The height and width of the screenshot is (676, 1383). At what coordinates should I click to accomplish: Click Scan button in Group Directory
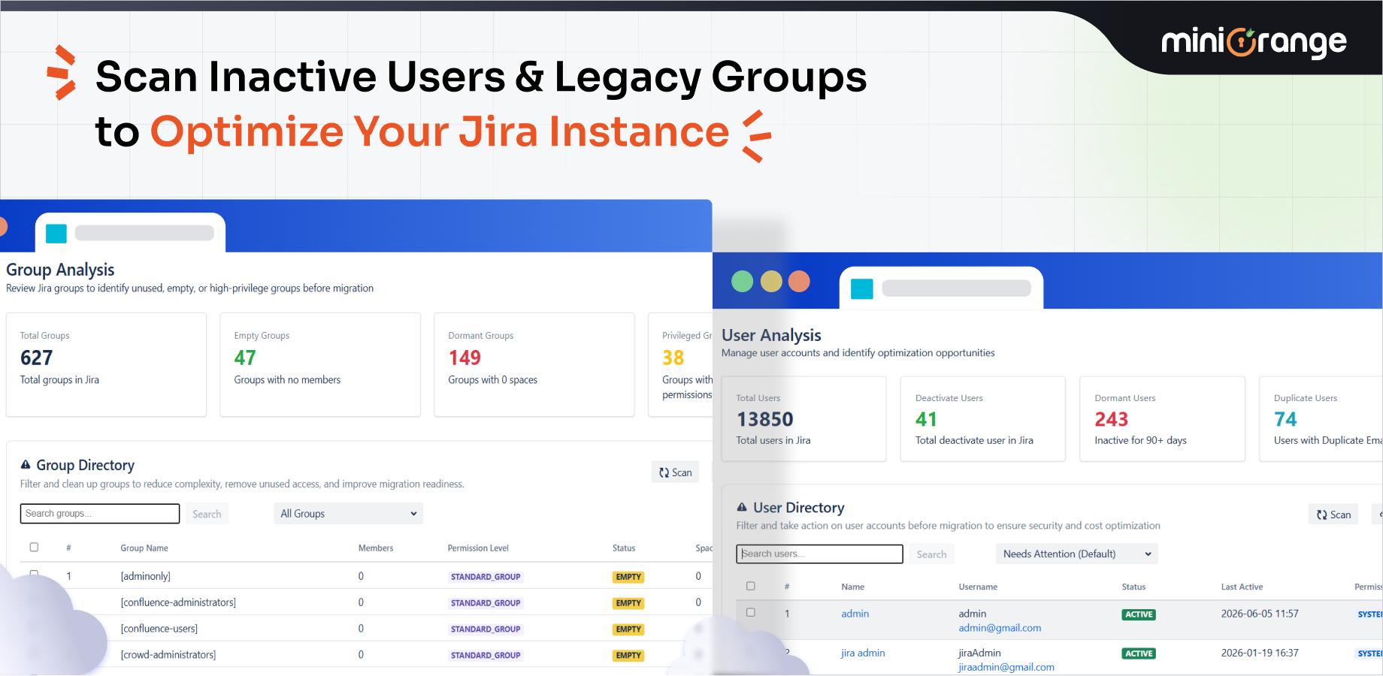click(x=675, y=472)
